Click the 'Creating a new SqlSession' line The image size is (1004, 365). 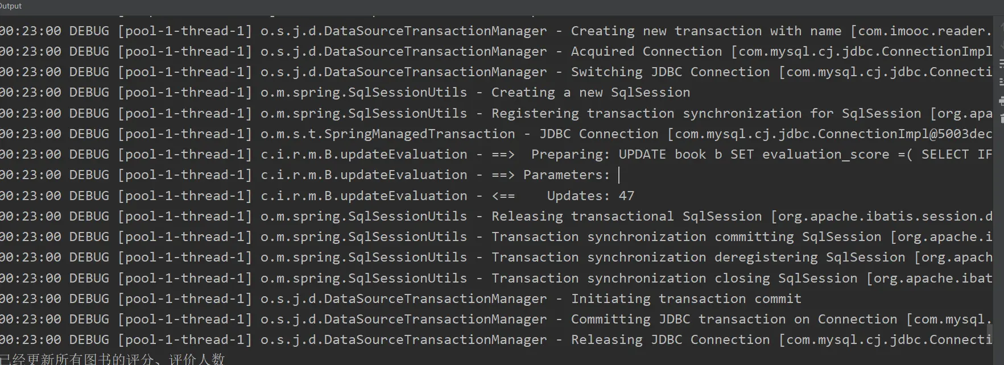pos(590,92)
